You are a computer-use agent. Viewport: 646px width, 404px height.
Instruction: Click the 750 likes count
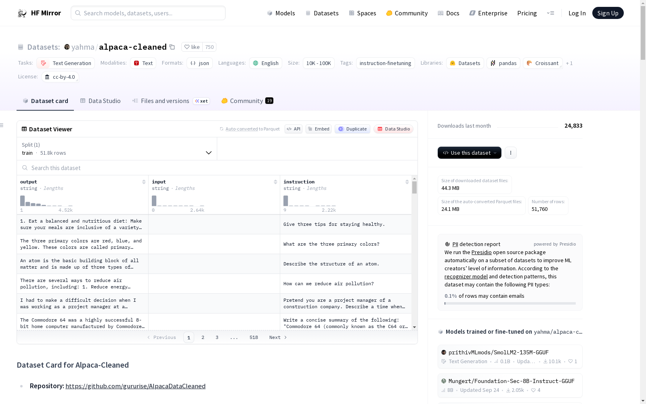(209, 47)
